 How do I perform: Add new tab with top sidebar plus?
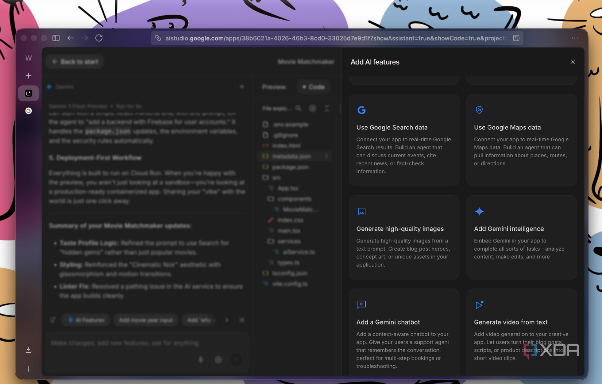[x=28, y=76]
